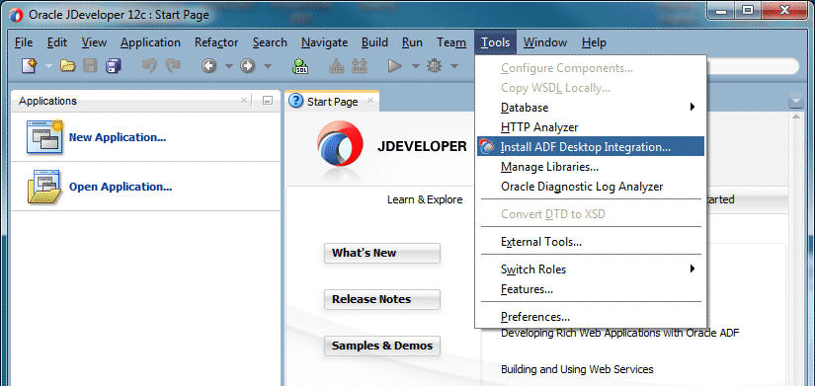Select Oracle Diagnostic Log Analyzer
This screenshot has height=386, width=815.
(x=590, y=187)
